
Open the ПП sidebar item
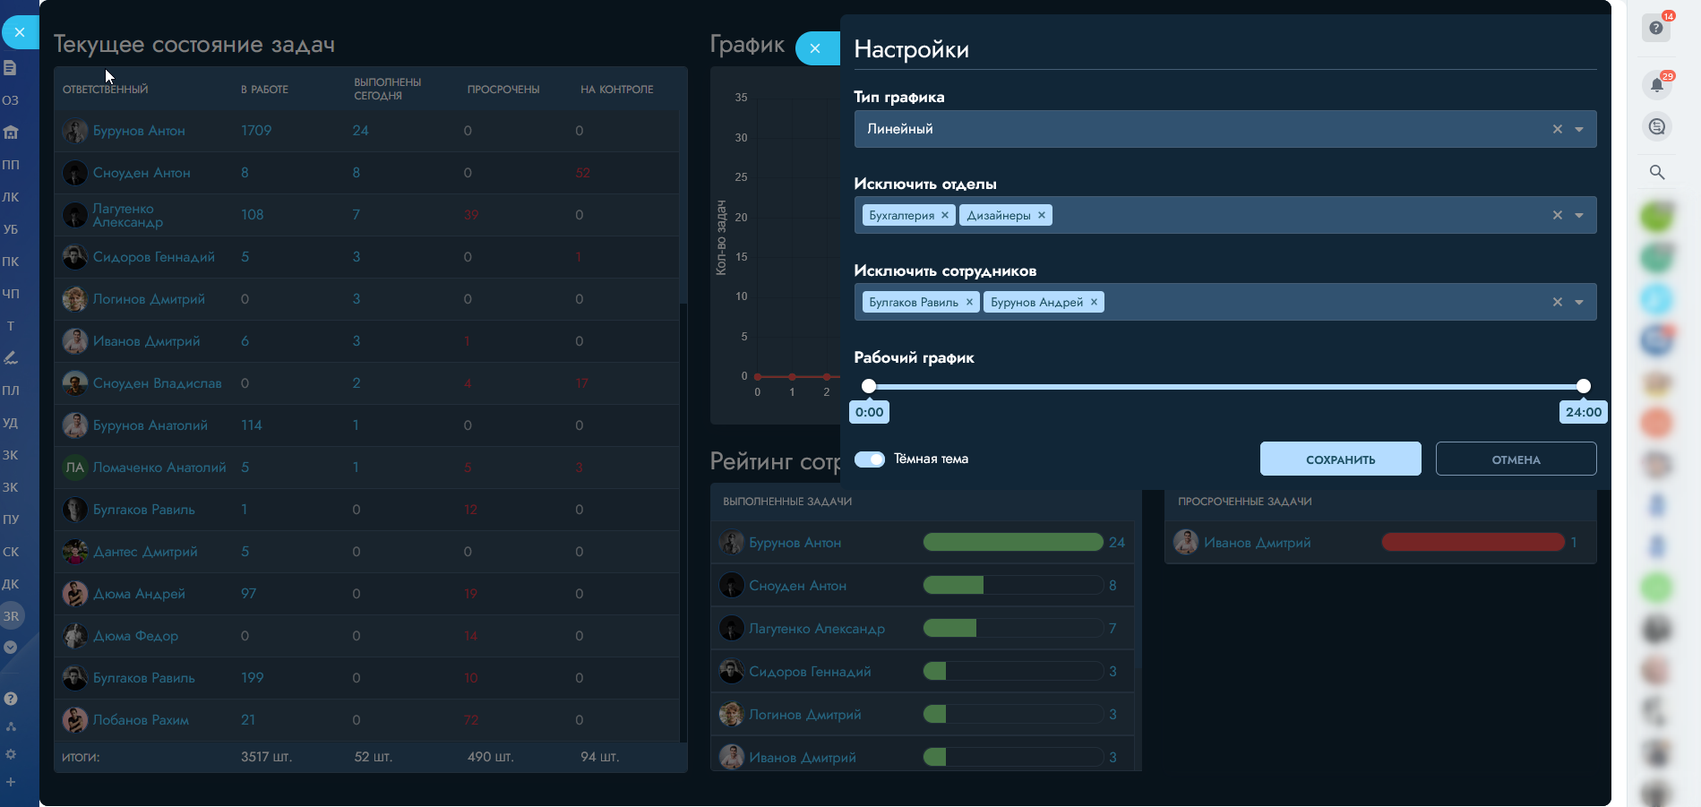(x=11, y=165)
